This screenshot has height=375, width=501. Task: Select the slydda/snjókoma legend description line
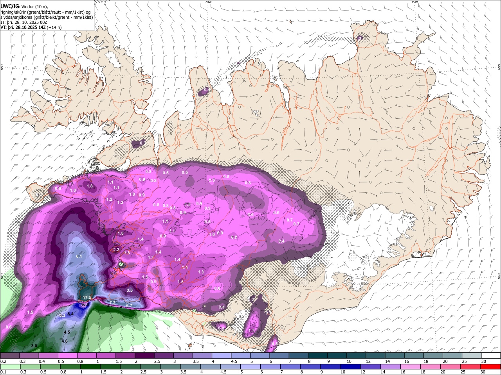47,17
